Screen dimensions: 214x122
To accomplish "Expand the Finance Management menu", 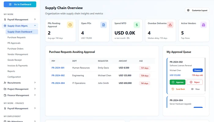I will (35, 95).
